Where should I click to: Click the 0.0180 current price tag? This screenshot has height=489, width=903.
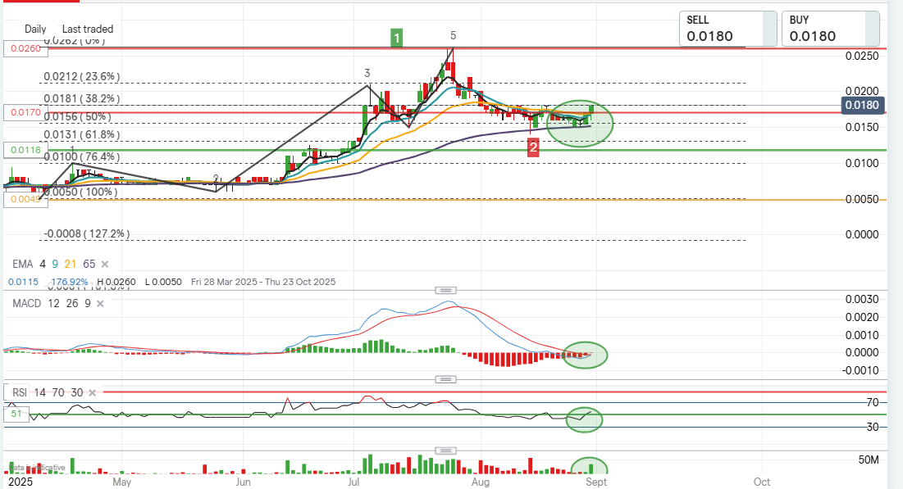[864, 105]
